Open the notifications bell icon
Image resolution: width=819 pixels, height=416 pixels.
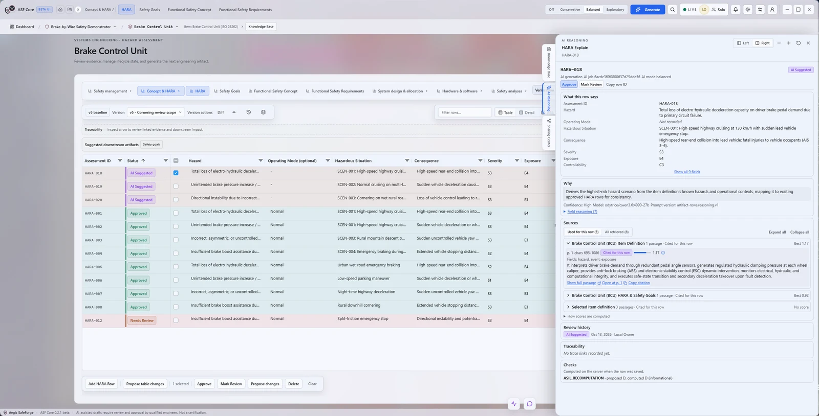point(736,10)
